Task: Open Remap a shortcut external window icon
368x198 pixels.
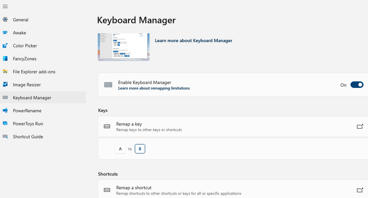Action: (360, 190)
